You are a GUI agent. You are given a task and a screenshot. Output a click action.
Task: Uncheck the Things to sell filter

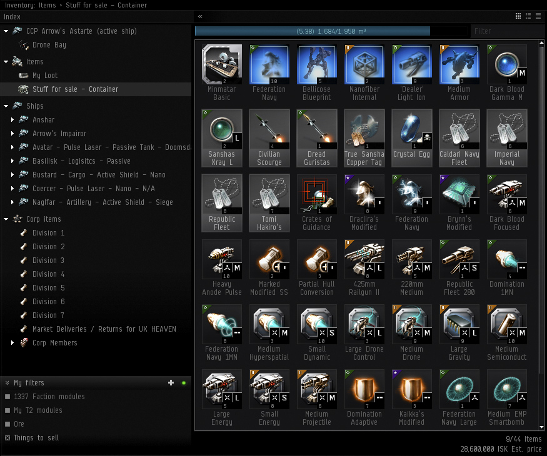tap(8, 437)
